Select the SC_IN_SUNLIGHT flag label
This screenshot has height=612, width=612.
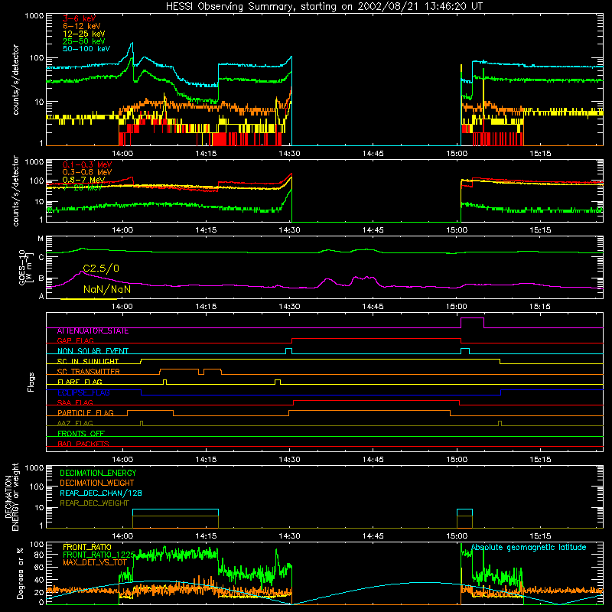coord(88,361)
